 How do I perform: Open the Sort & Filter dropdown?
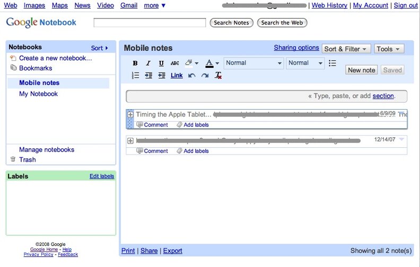(346, 49)
